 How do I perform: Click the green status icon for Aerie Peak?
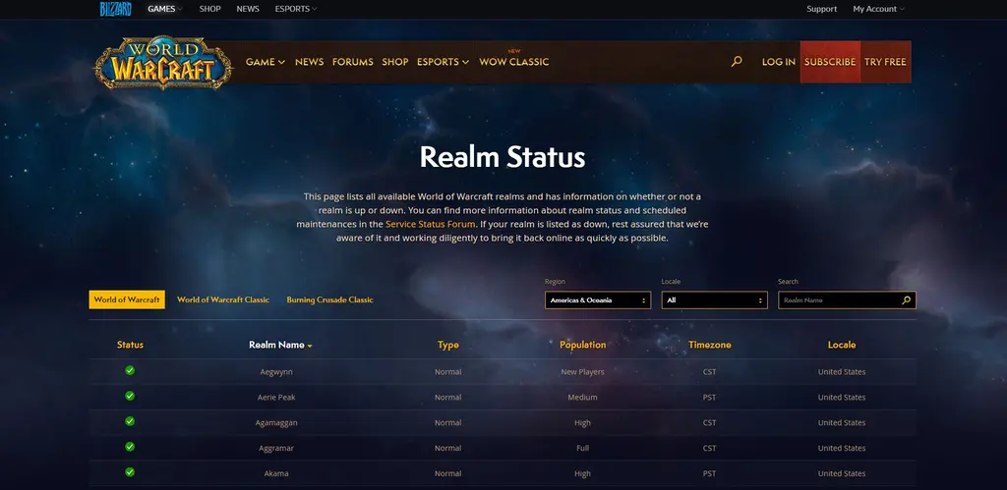(130, 397)
